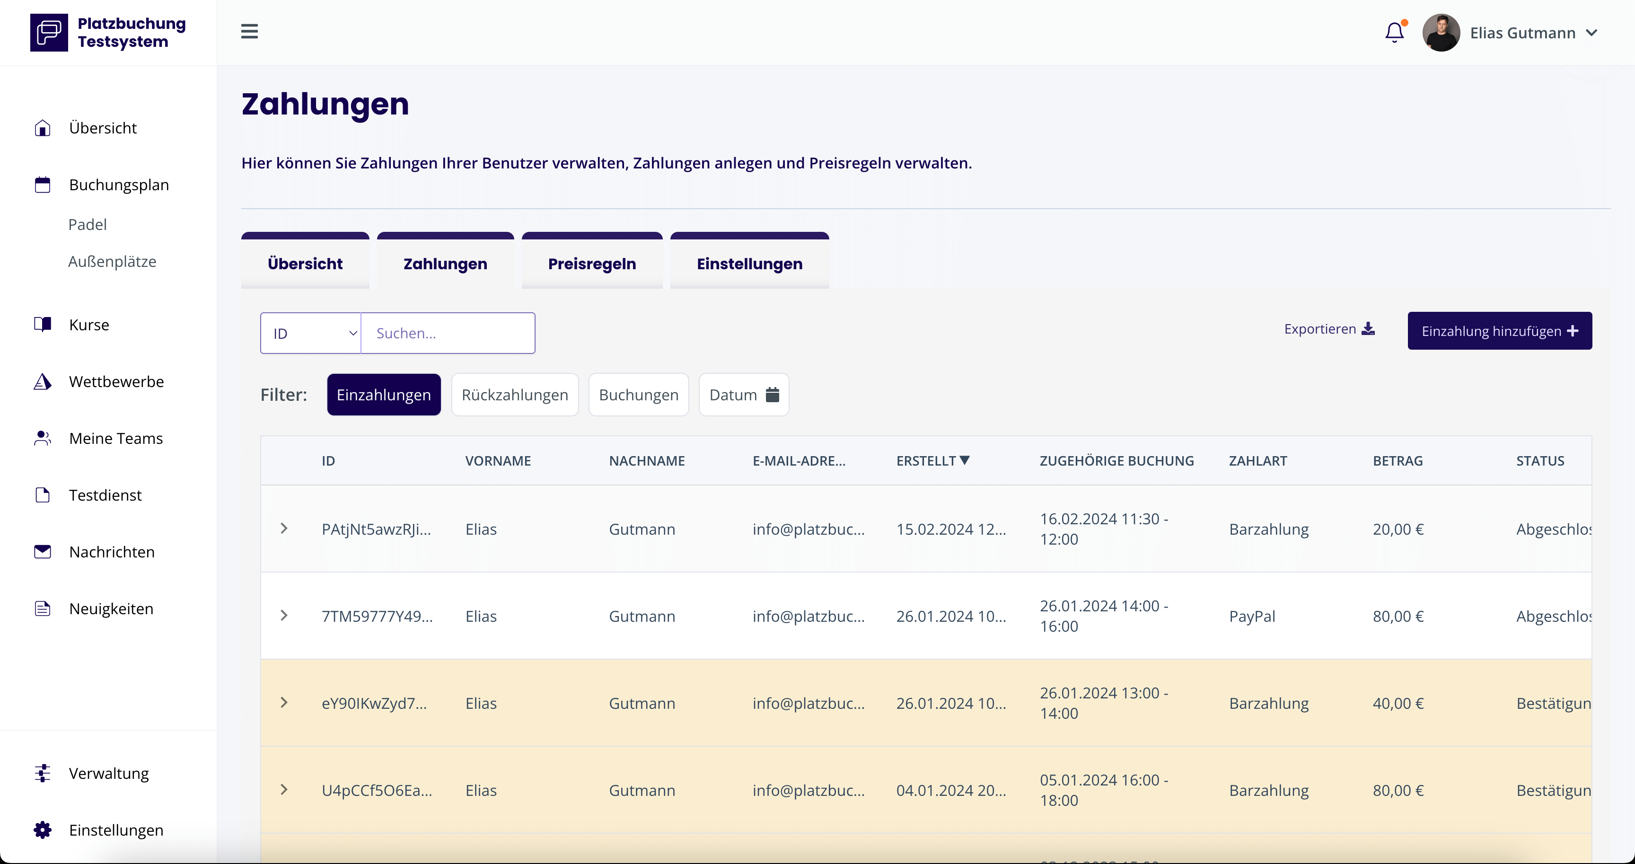Click PayPal cell in 7TM59777Y49 row

pyautogui.click(x=1252, y=617)
